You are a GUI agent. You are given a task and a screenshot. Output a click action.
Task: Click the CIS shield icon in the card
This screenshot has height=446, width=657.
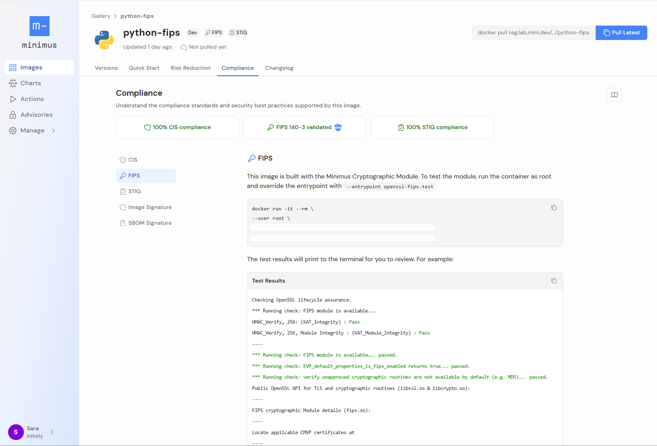point(147,127)
